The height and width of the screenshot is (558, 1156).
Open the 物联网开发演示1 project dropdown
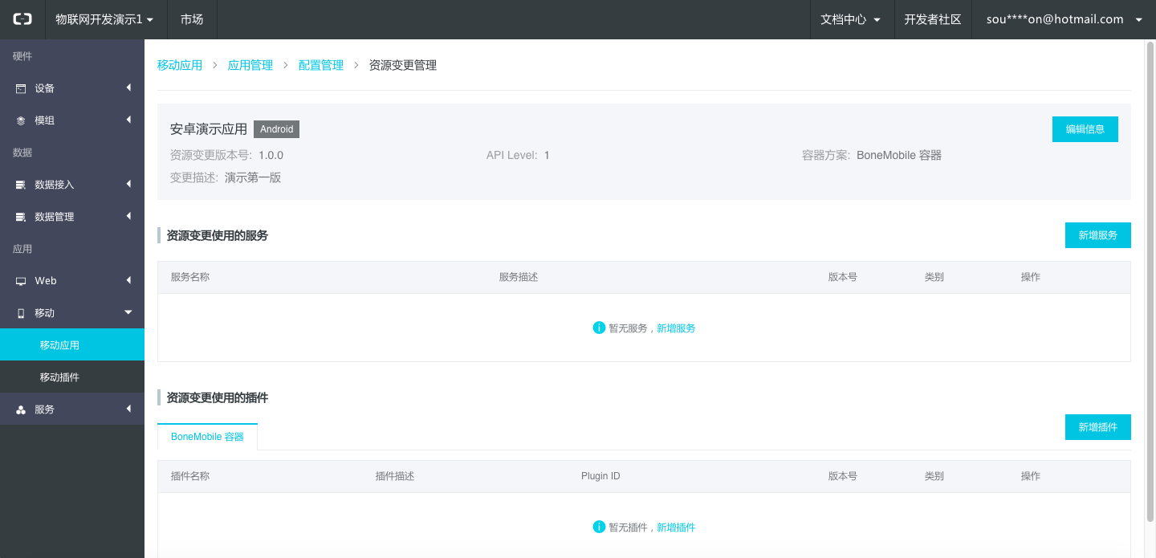pos(104,19)
